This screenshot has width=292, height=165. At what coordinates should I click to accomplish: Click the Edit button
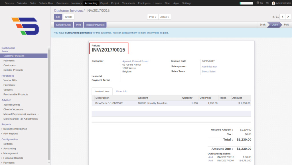58,17
